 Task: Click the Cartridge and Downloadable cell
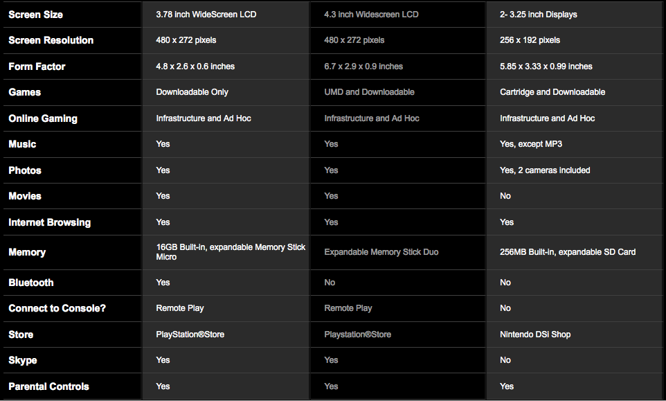[552, 92]
